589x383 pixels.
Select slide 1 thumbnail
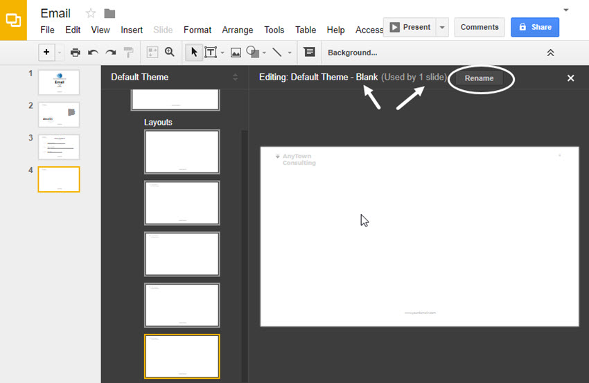pyautogui.click(x=59, y=82)
